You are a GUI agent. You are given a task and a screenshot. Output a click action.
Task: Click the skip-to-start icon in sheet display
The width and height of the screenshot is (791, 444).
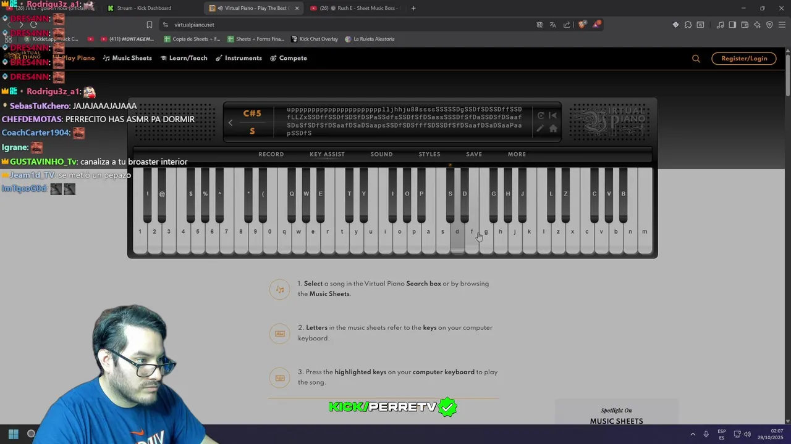tap(553, 115)
